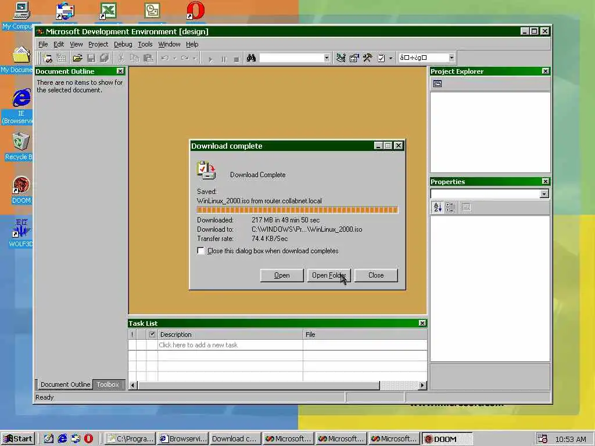Open the dropdown arrow beside Undo

tap(174, 59)
